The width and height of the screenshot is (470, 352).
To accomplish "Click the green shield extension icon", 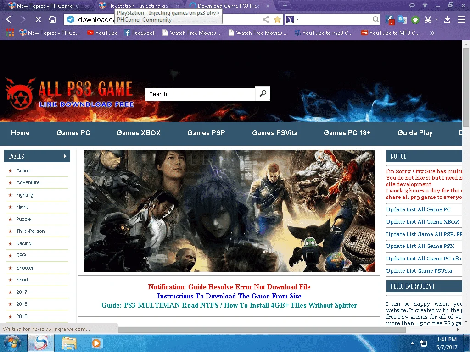I will coord(415,20).
